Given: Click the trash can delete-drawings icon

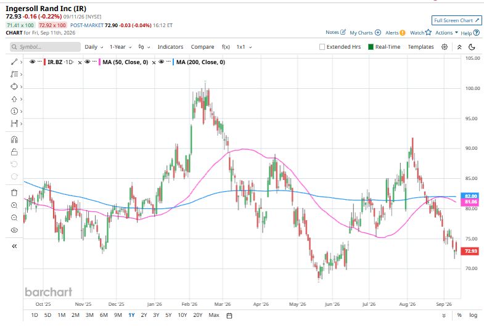Looking at the screenshot, I should (14, 193).
